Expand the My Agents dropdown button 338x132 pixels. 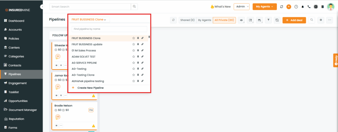pyautogui.click(x=265, y=7)
